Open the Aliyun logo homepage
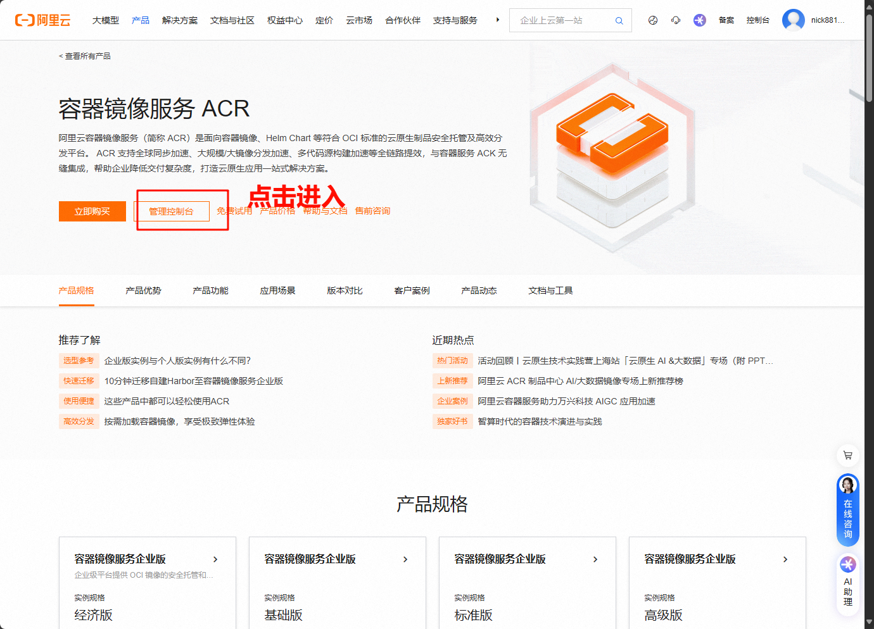Viewport: 874px width, 629px height. pyautogui.click(x=42, y=20)
